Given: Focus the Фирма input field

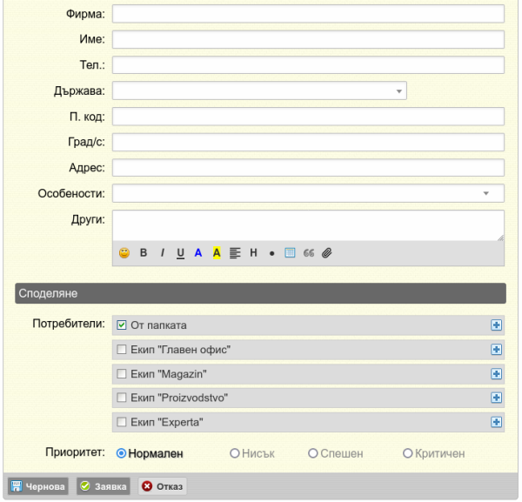Looking at the screenshot, I should coord(308,14).
